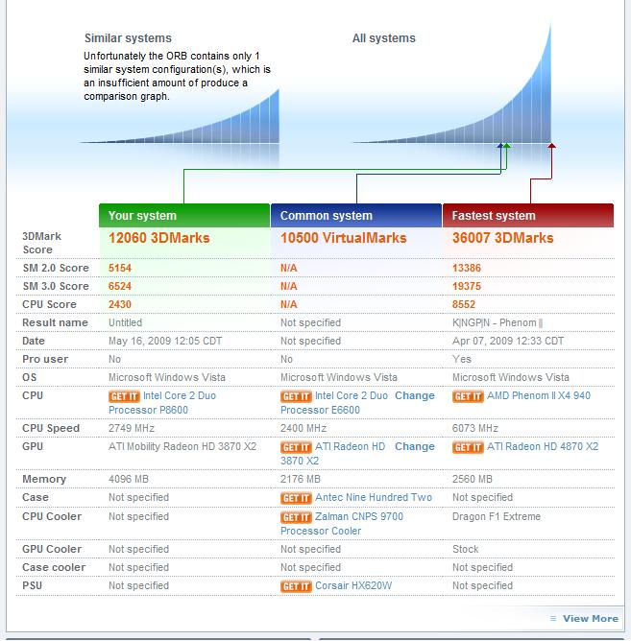Click the 10500 VirtualMarks score
Viewport: 631px width, 641px height.
[343, 238]
